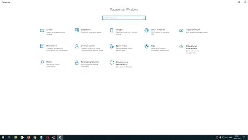Open the Сеть и Интернет globe icon
The width and height of the screenshot is (248, 140).
pos(146,30)
